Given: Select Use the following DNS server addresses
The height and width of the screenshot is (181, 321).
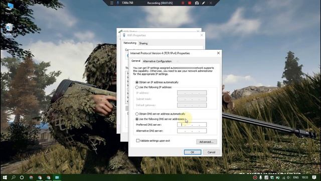Looking at the screenshot, I should click(160, 119).
